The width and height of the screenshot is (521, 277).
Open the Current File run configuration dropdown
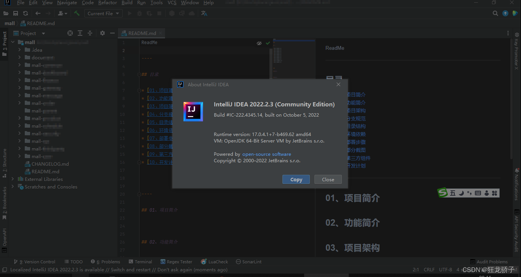103,13
